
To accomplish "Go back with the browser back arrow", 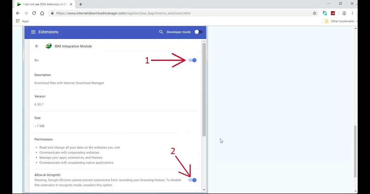I will [18, 13].
